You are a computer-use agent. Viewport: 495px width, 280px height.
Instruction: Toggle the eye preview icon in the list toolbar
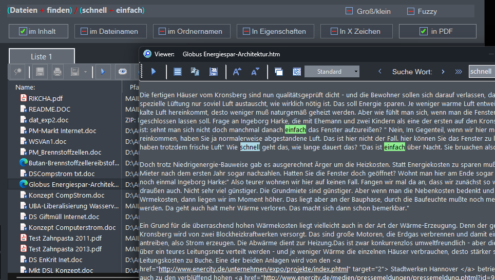click(123, 72)
